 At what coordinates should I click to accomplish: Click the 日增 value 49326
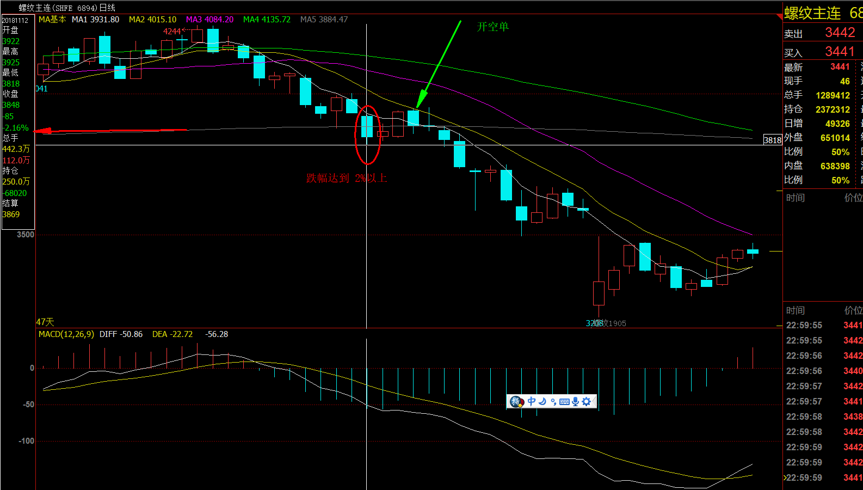(x=837, y=124)
